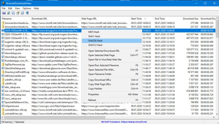Open the Edit menu
Image resolution: width=219 pixels, height=124 pixels.
point(10,8)
